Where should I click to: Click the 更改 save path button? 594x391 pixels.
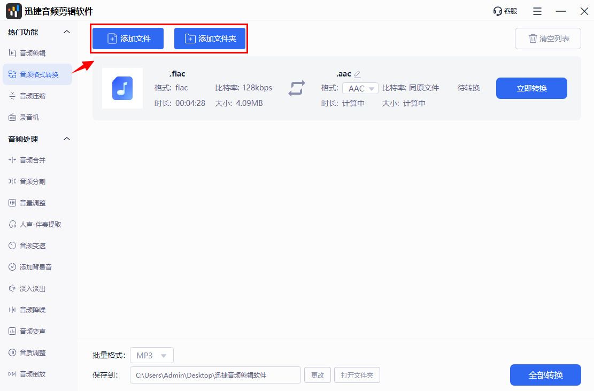[x=318, y=375]
